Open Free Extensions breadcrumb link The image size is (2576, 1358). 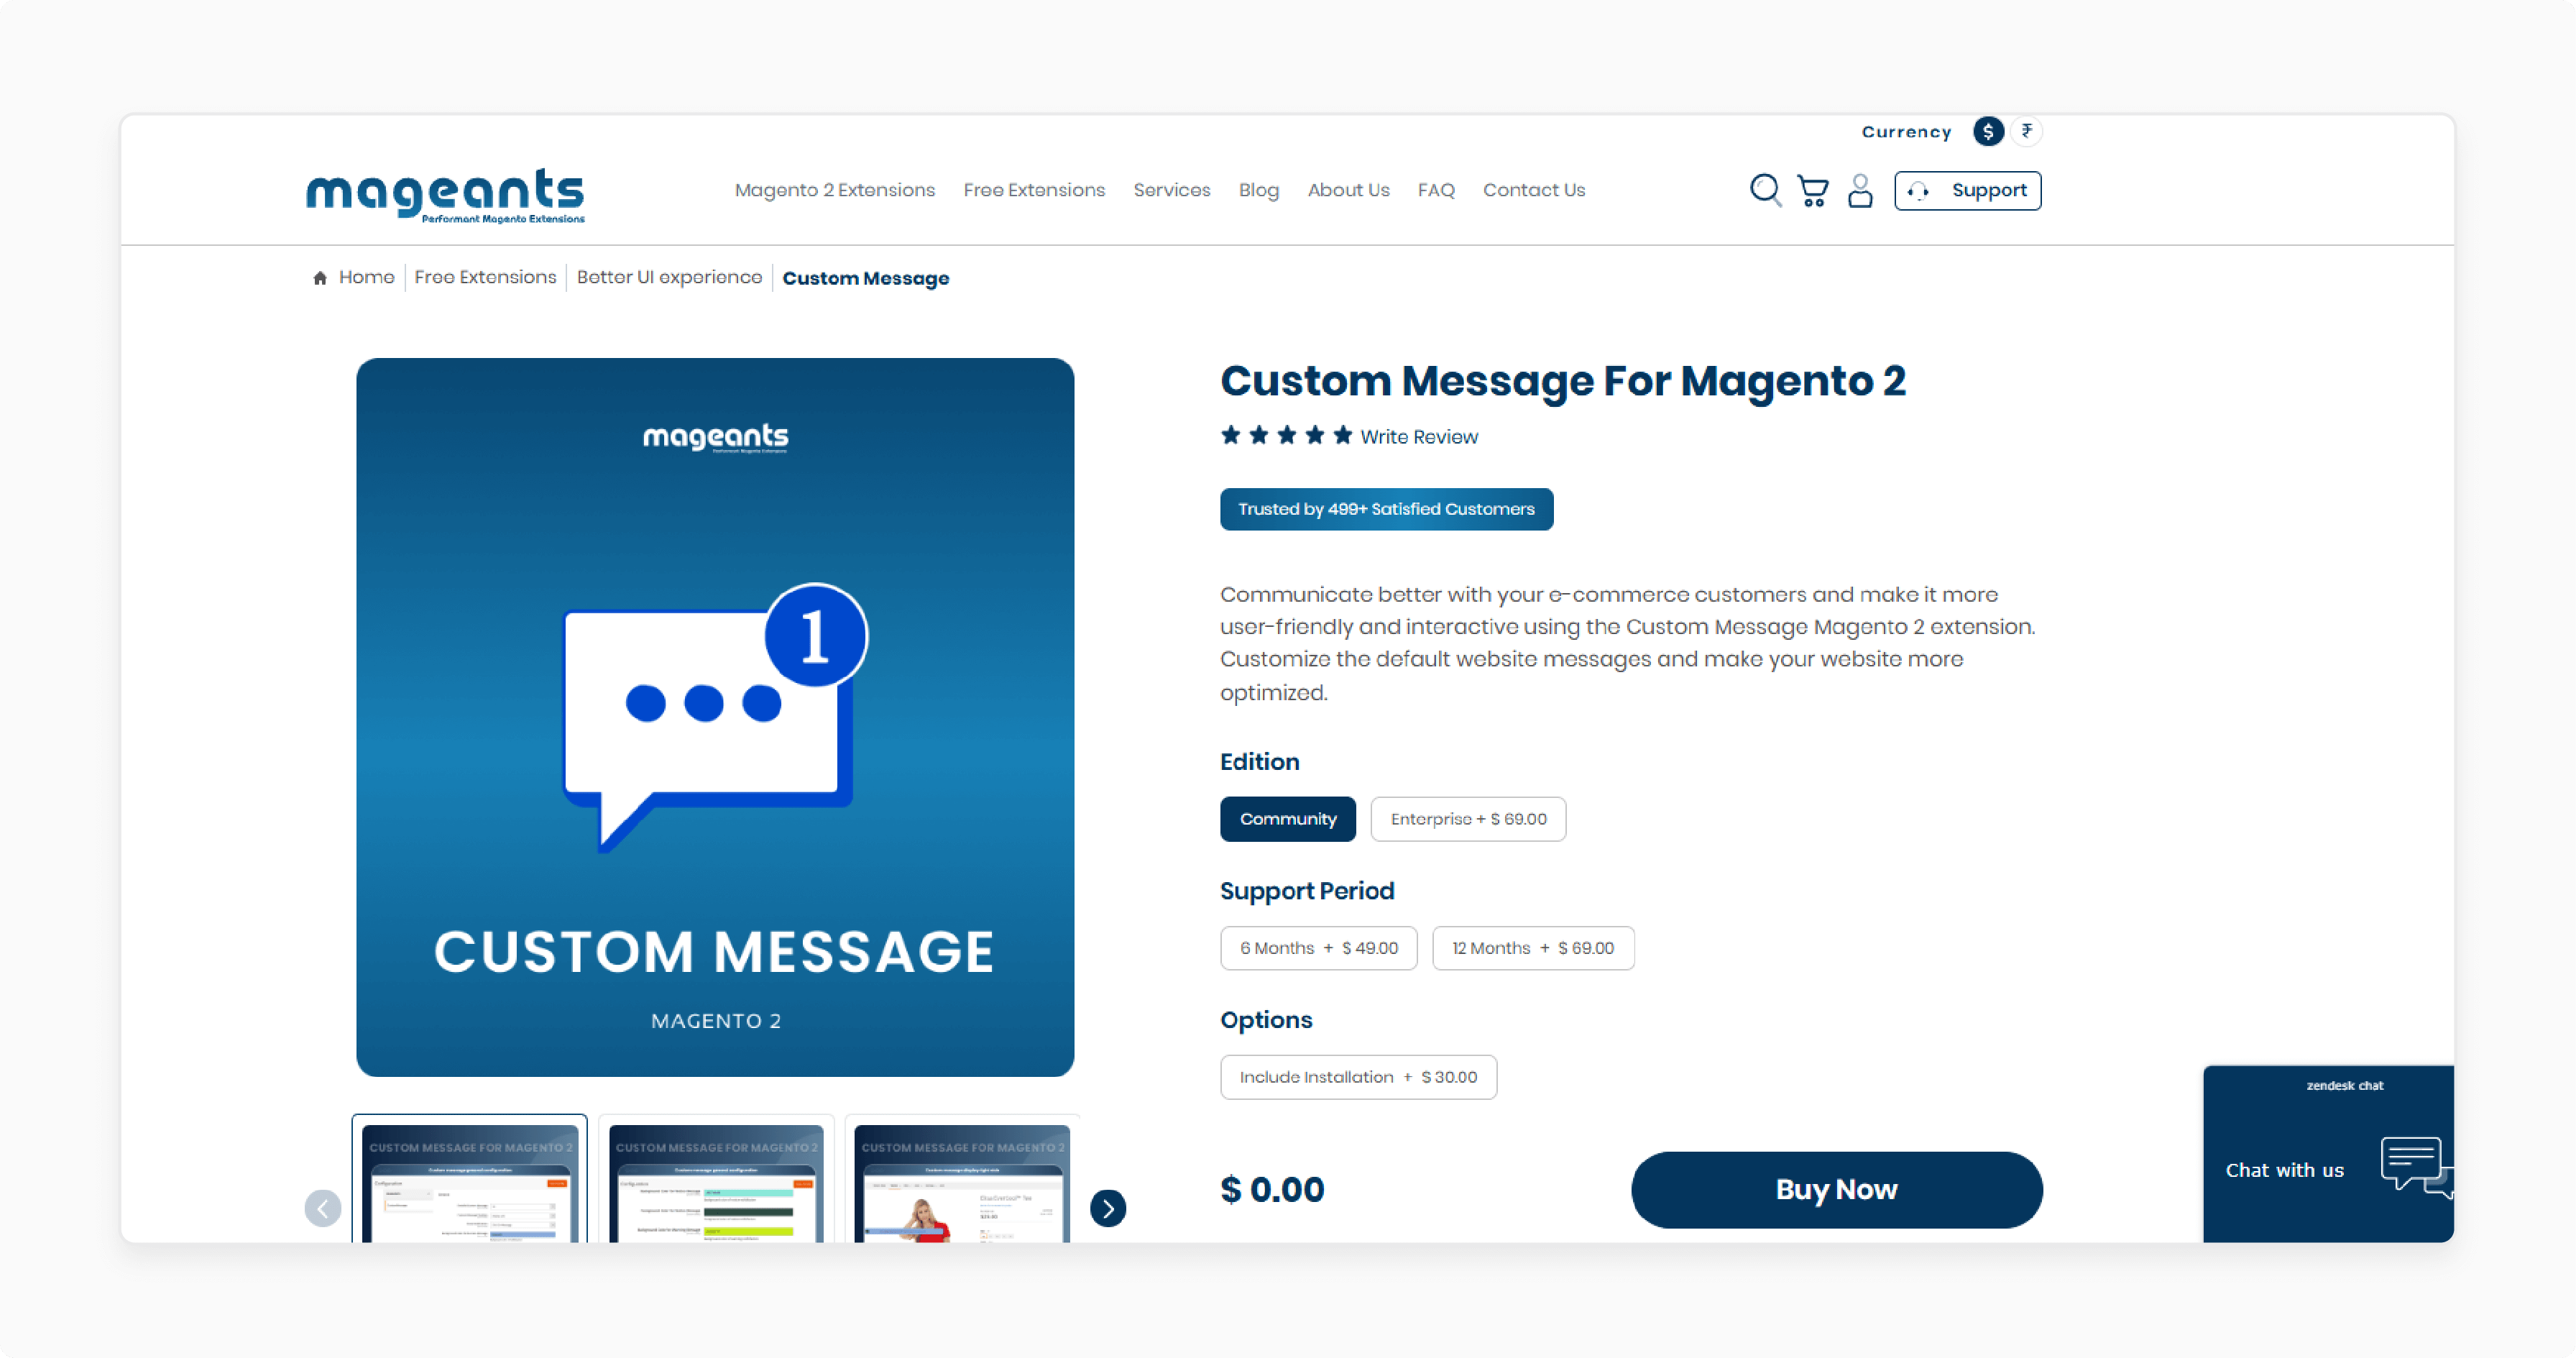pos(485,277)
